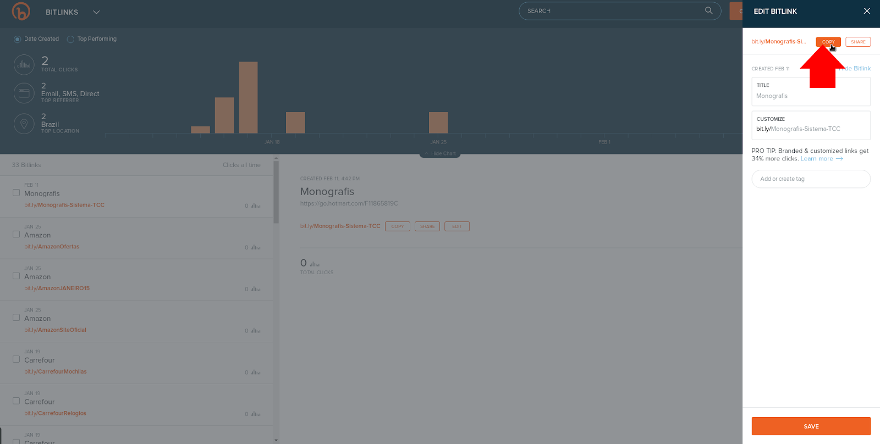This screenshot has width=880, height=444.
Task: Check the Monografis bitlink checkbox
Action: pos(16,193)
